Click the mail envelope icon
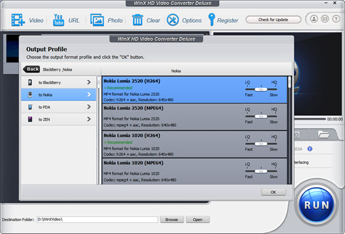 pos(325,19)
